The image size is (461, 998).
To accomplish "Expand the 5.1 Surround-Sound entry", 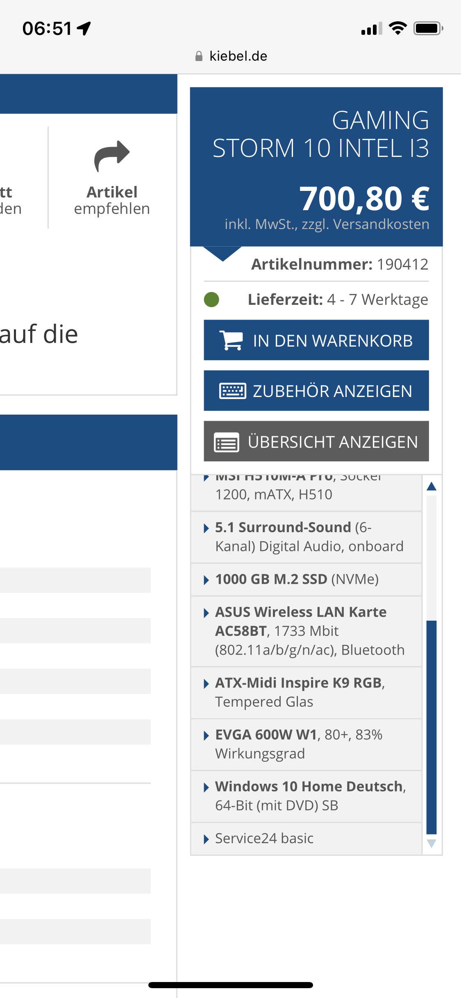I will pos(306,537).
